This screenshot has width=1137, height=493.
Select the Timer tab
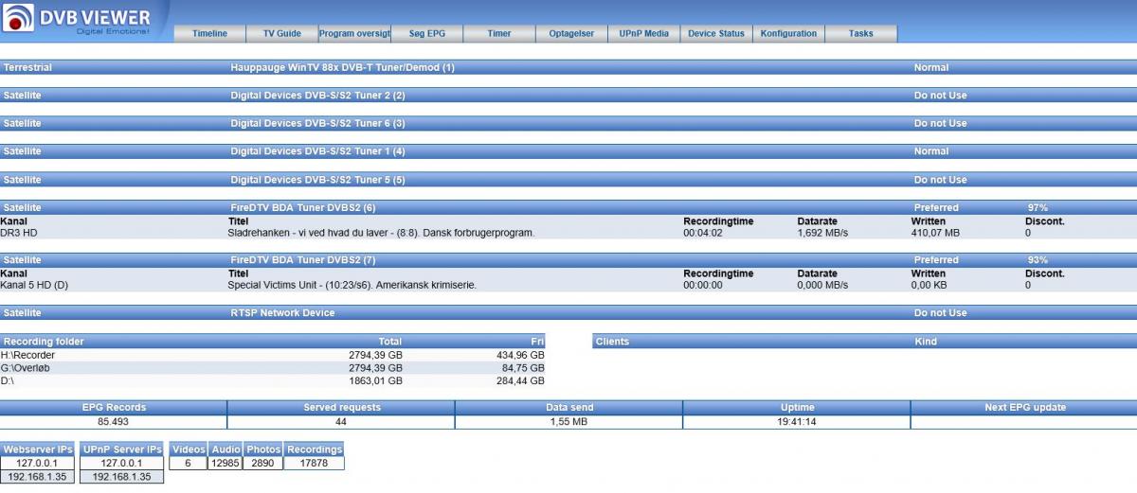click(499, 33)
